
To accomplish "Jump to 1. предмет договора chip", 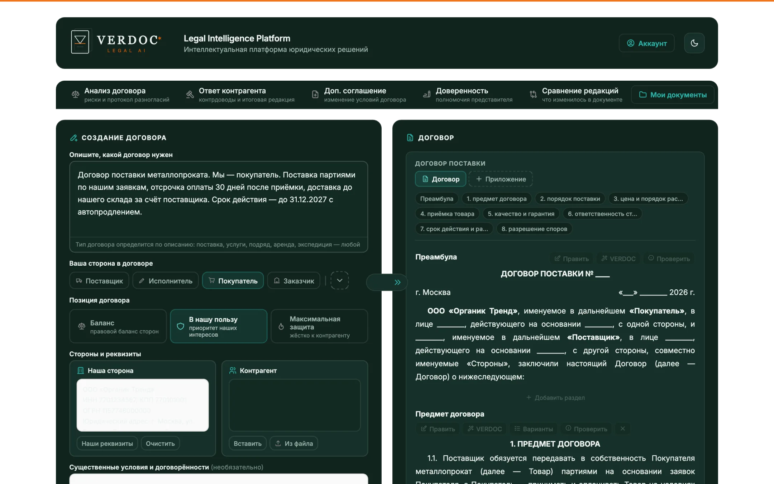I will [x=496, y=199].
